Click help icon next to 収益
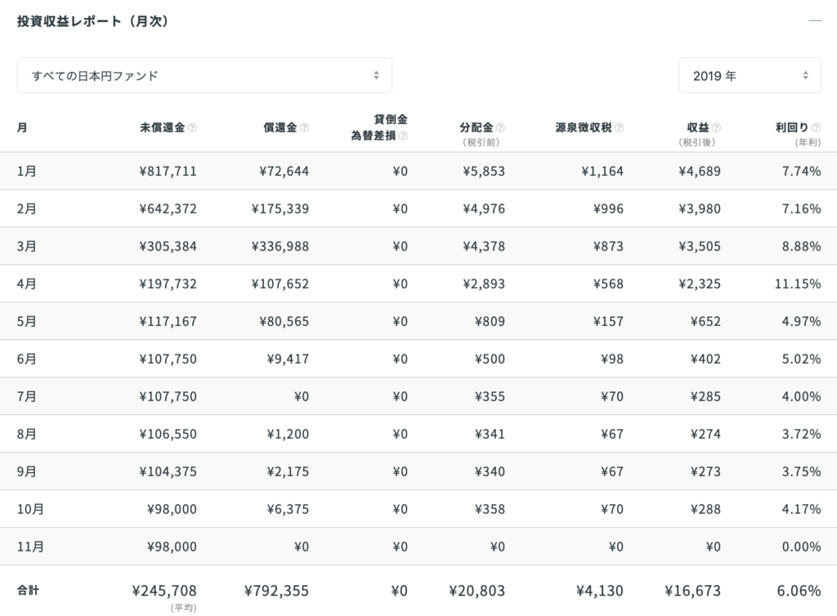Image resolution: width=837 pixels, height=616 pixels. (716, 128)
